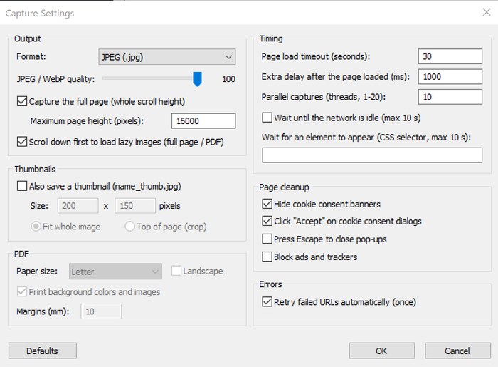Image resolution: width=498 pixels, height=367 pixels.
Task: Confirm settings with the OK button
Action: [382, 351]
